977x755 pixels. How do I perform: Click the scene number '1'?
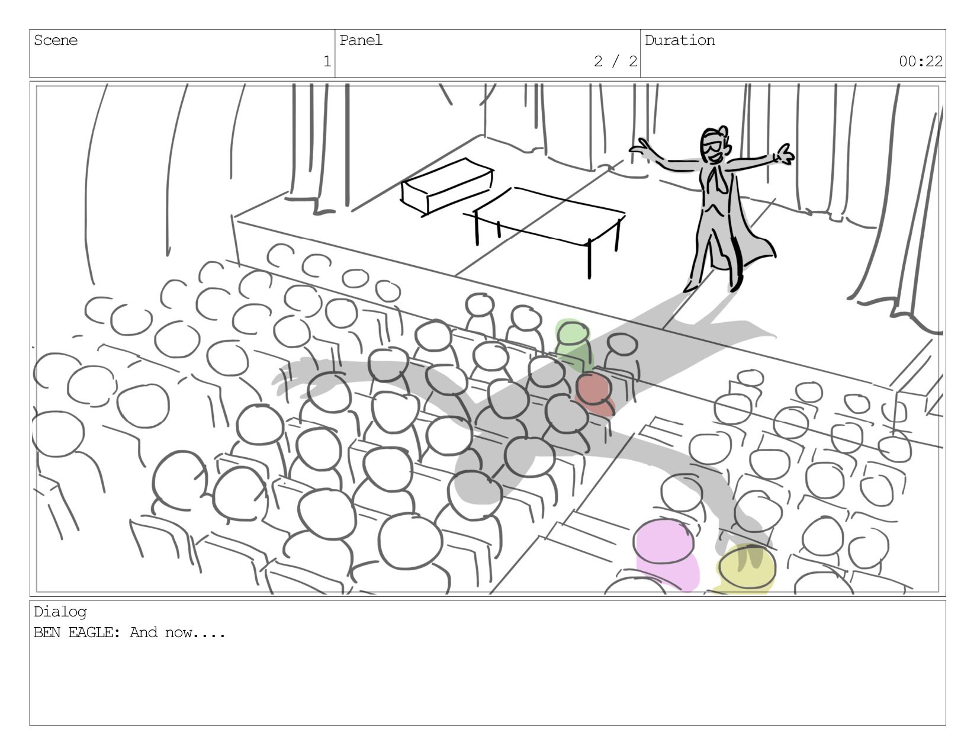click(x=327, y=61)
